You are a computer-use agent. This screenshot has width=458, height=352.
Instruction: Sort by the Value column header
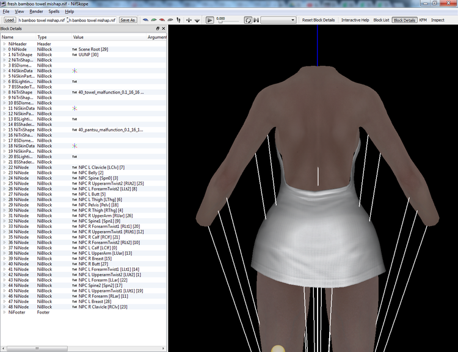point(109,37)
